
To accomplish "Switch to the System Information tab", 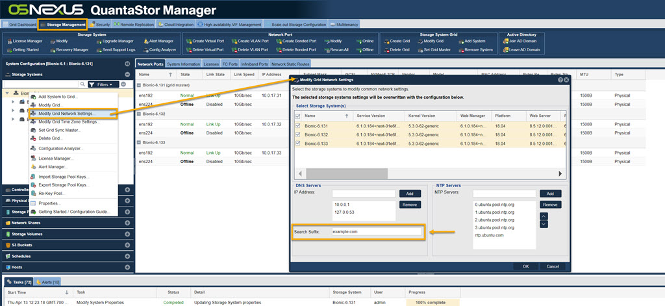I will pyautogui.click(x=183, y=64).
